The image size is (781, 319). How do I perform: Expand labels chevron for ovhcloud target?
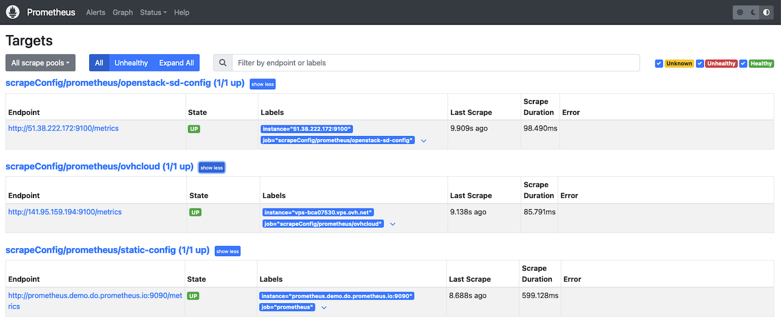(393, 224)
